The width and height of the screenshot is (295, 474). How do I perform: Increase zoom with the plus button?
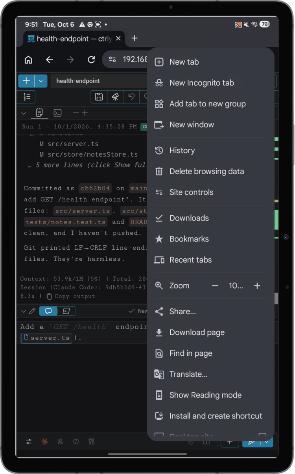pyautogui.click(x=257, y=286)
